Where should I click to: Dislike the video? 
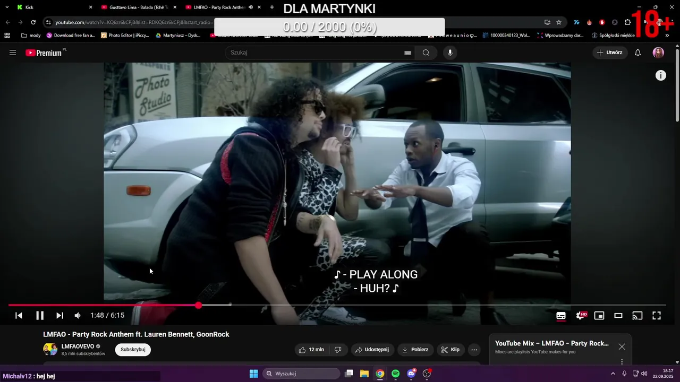click(x=338, y=350)
